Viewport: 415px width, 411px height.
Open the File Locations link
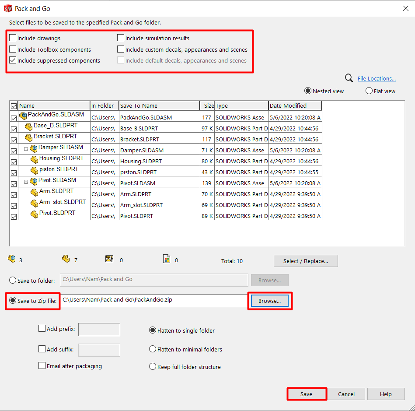pos(377,78)
